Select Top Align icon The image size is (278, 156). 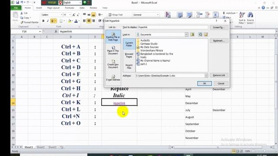84,15
